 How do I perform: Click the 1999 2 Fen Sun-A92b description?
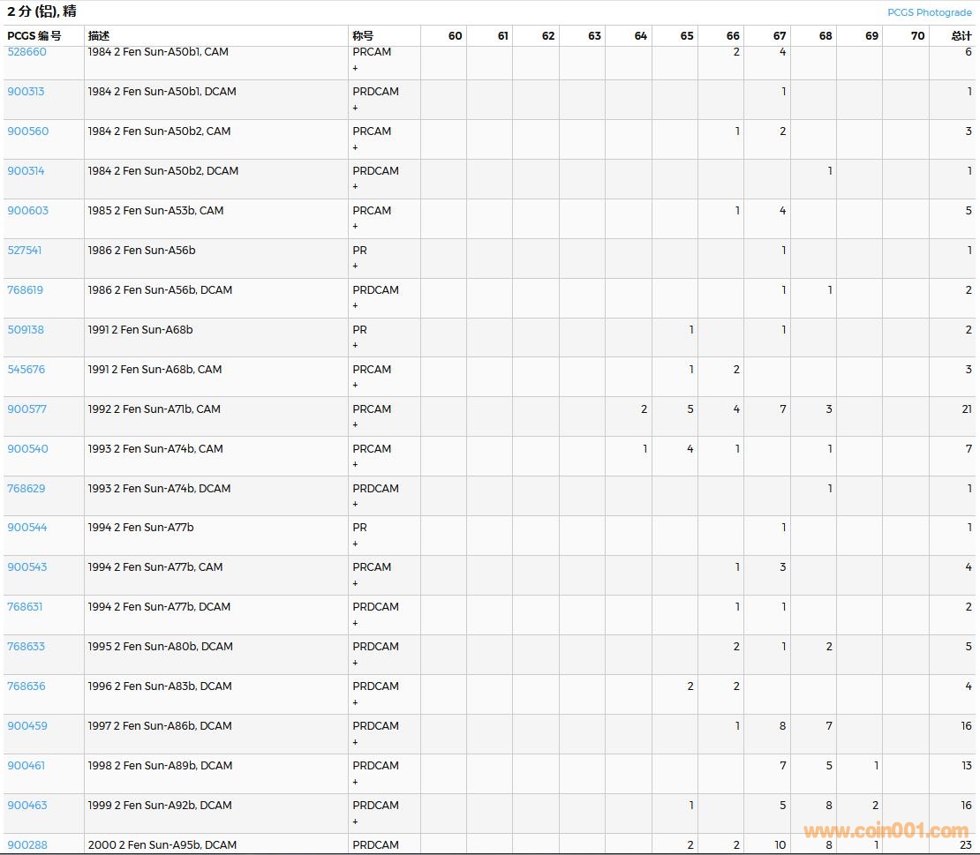160,806
